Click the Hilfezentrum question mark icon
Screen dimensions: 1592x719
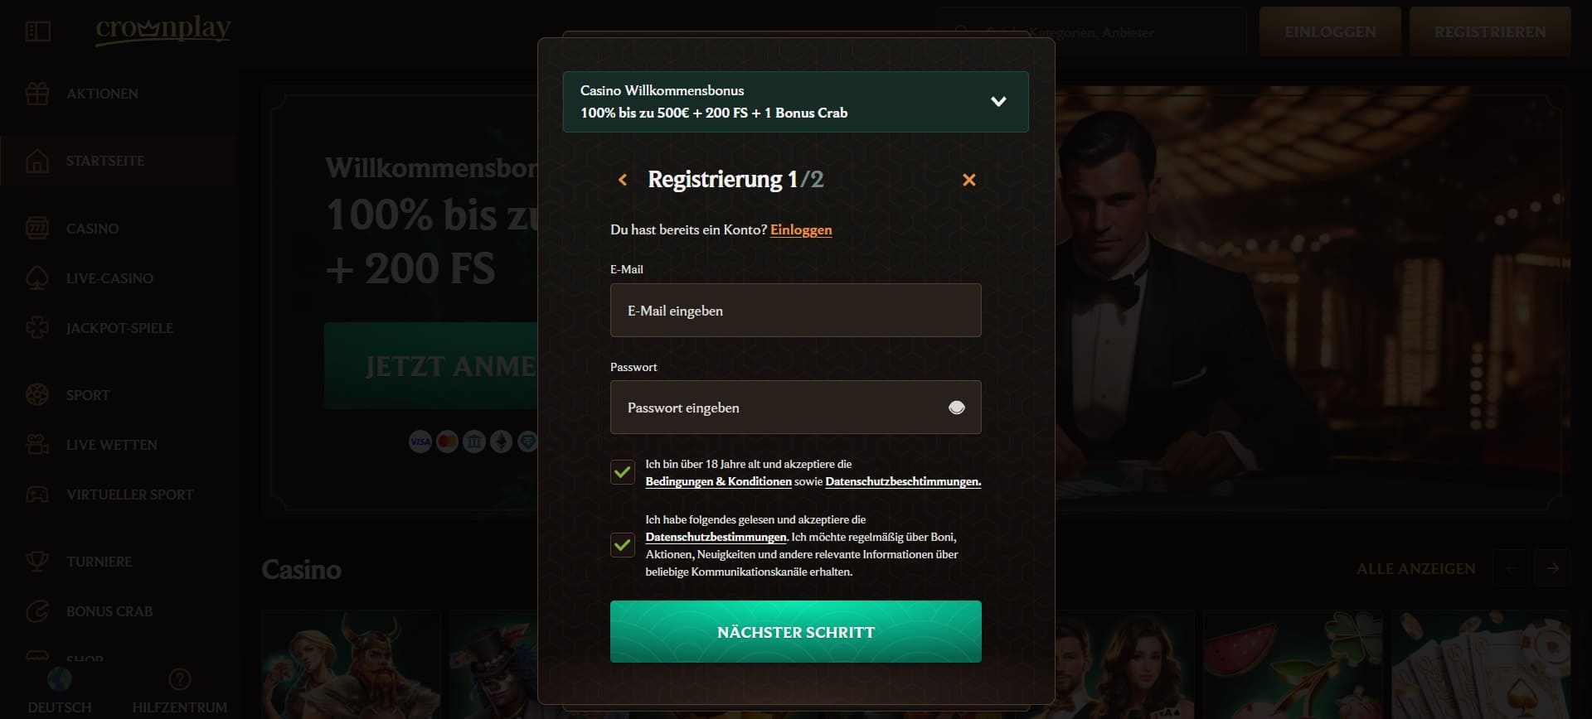[x=179, y=680]
